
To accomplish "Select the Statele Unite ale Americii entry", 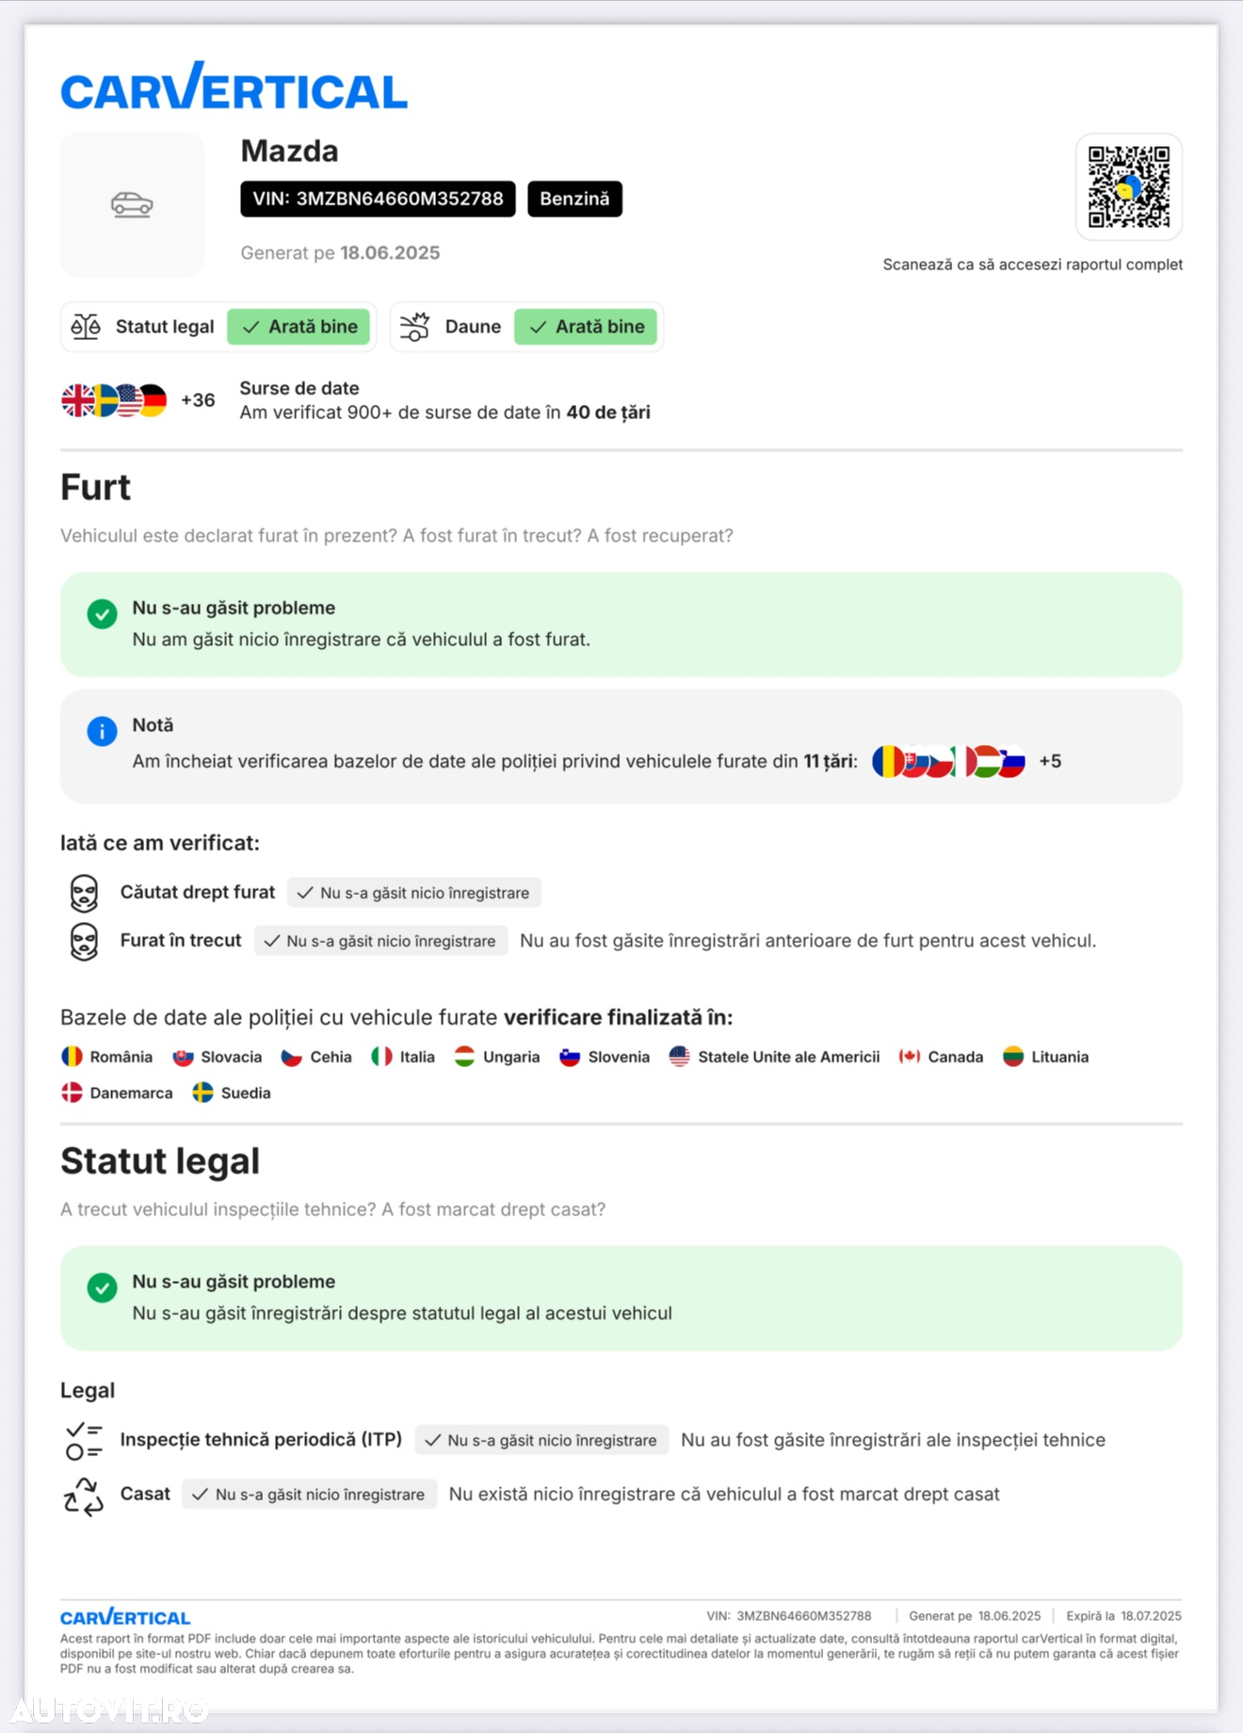I will pyautogui.click(x=774, y=1057).
